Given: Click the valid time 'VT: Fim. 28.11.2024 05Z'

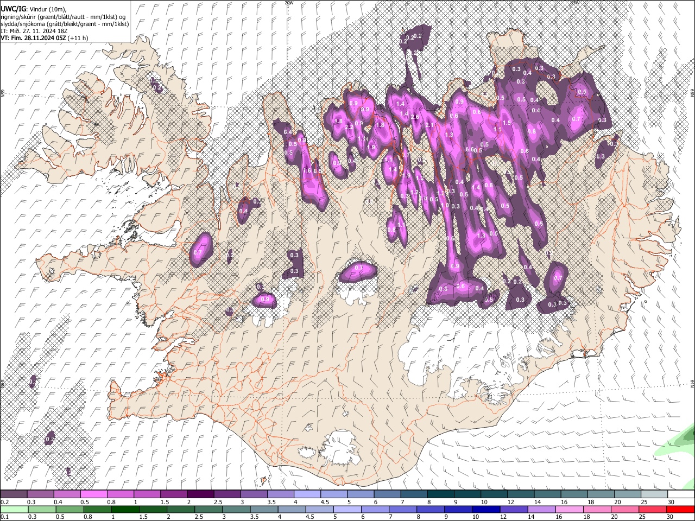Looking at the screenshot, I should point(33,38).
